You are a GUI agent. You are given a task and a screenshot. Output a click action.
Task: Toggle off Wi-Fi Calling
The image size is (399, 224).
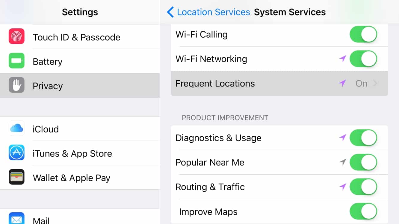coord(363,34)
